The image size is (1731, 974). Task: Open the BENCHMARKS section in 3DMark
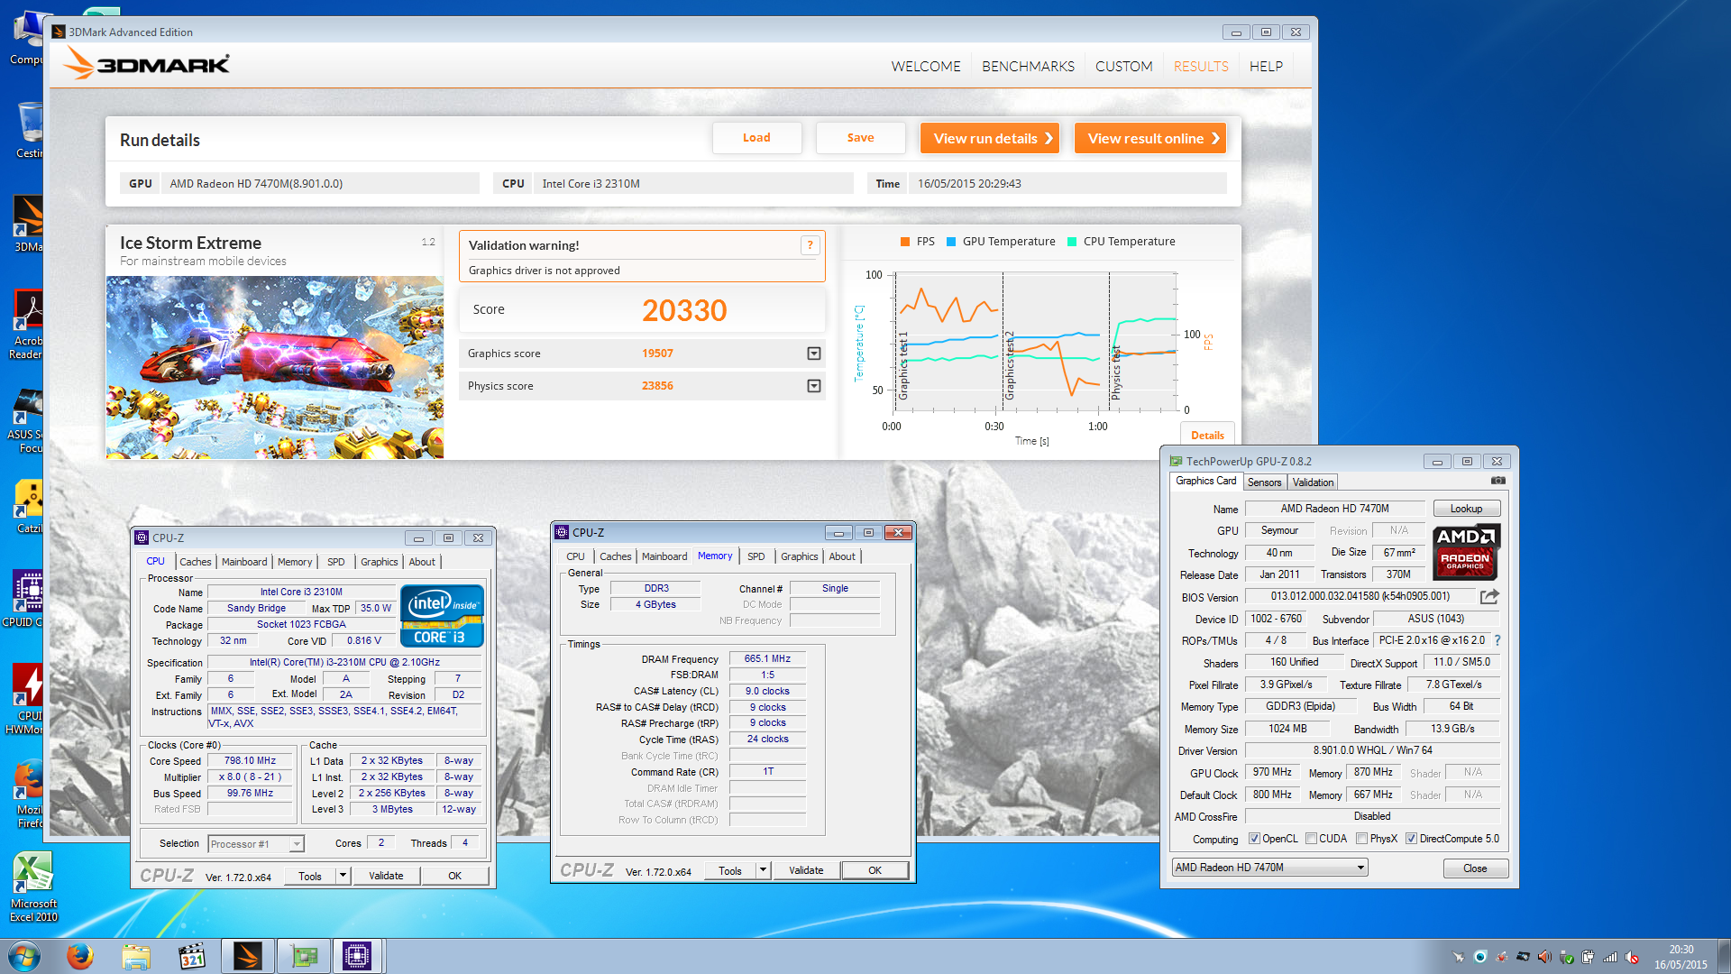pos(1028,67)
